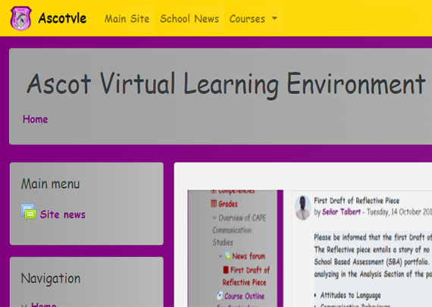
Task: Click the First Draft of Reflective Piece post title
Action: click(x=356, y=200)
